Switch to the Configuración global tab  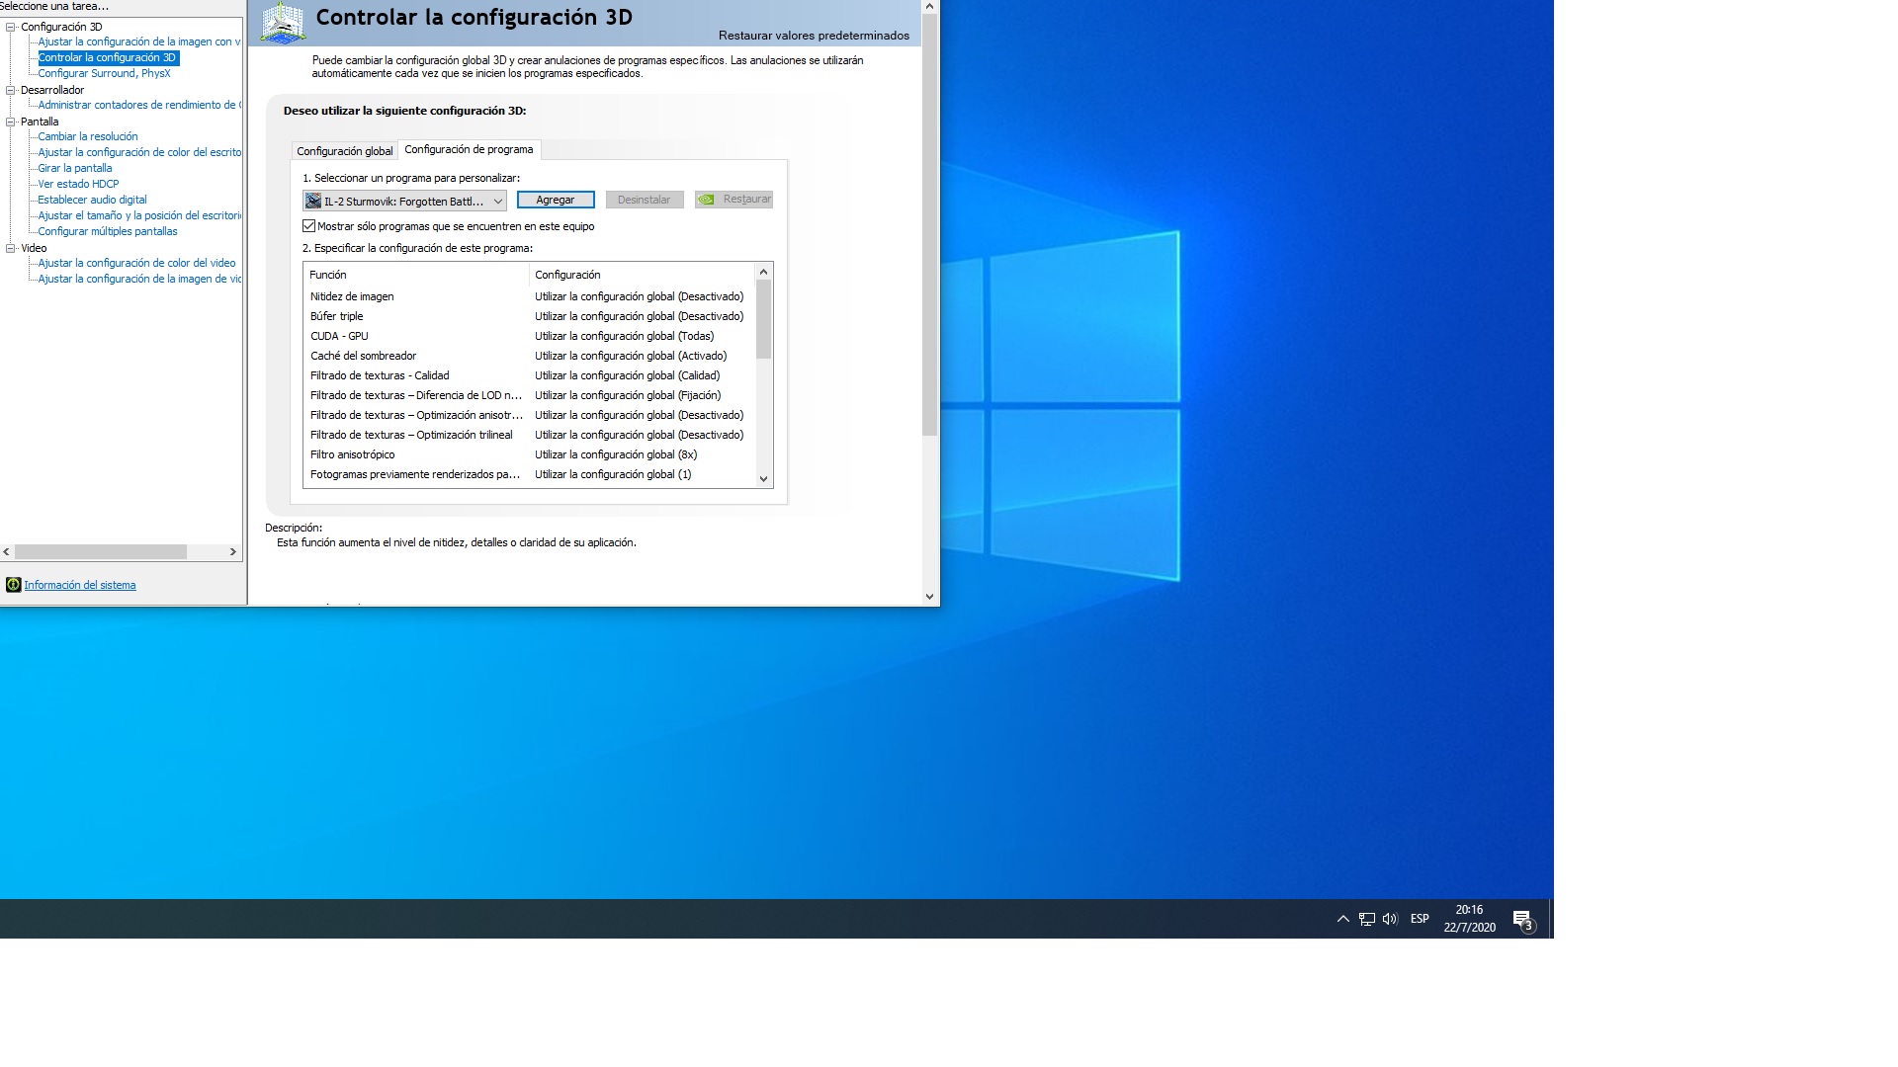click(344, 151)
